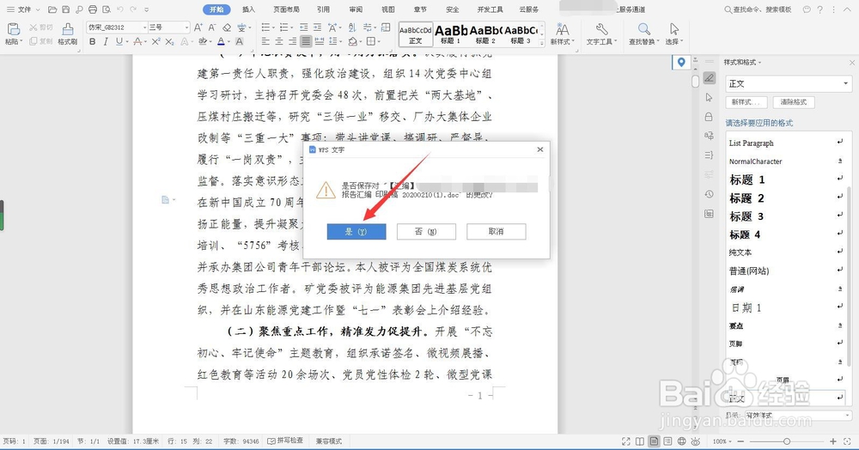Switch to outline view icon in status bar
The width and height of the screenshot is (859, 450).
coord(667,441)
